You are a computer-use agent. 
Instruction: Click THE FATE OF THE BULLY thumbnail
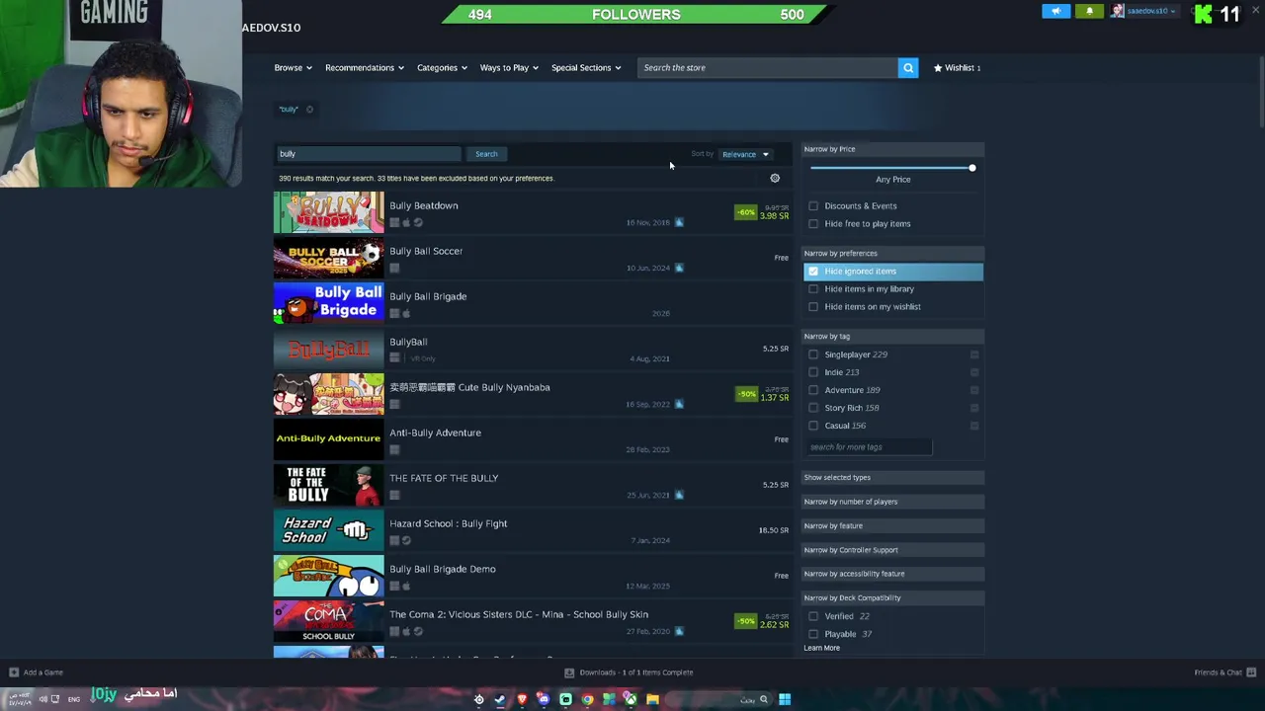pyautogui.click(x=329, y=485)
